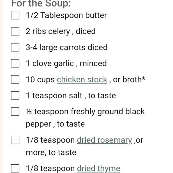This screenshot has width=173, height=173.
Task: Click the 'more, to taste' text line
Action: [x=51, y=152]
